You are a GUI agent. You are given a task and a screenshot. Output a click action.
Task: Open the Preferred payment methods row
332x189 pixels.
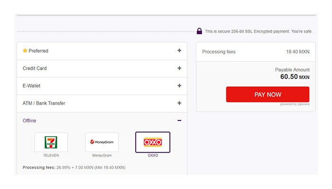pyautogui.click(x=102, y=51)
